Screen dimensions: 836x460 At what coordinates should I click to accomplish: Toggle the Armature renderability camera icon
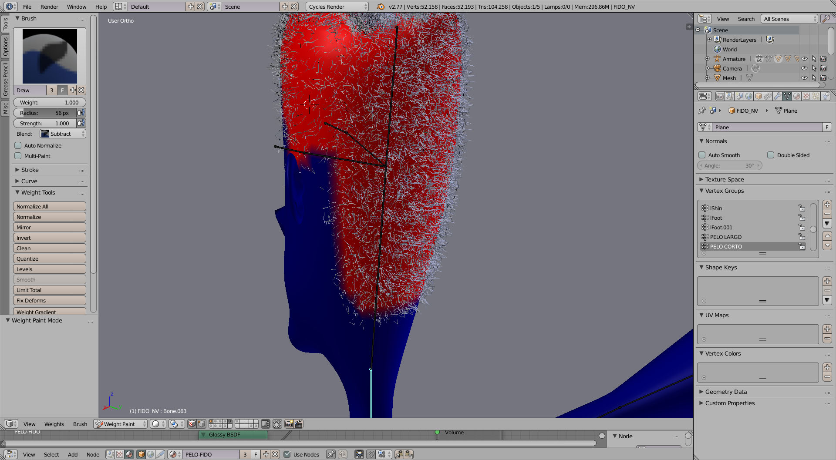click(823, 59)
